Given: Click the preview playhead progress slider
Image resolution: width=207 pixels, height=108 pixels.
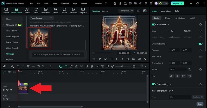Looking at the screenshot, I should coord(102,53).
